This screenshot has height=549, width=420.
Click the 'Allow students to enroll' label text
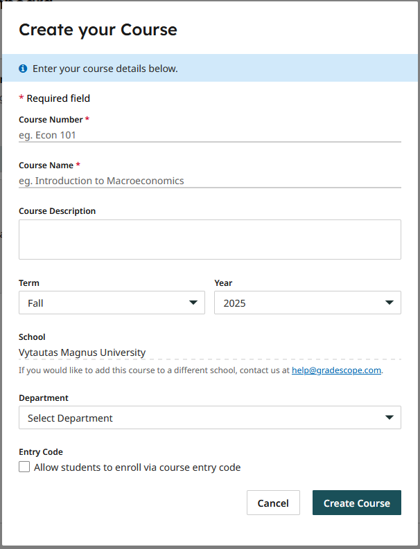pyautogui.click(x=137, y=467)
